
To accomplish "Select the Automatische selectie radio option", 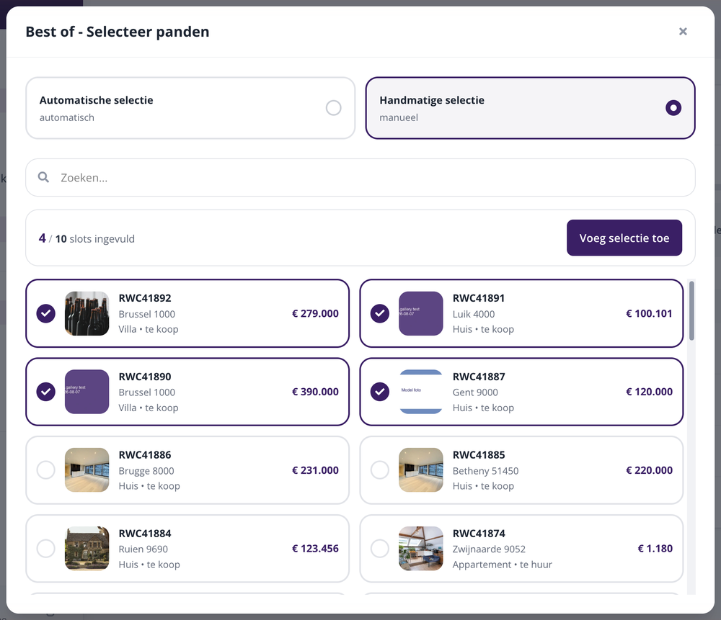I will [333, 108].
